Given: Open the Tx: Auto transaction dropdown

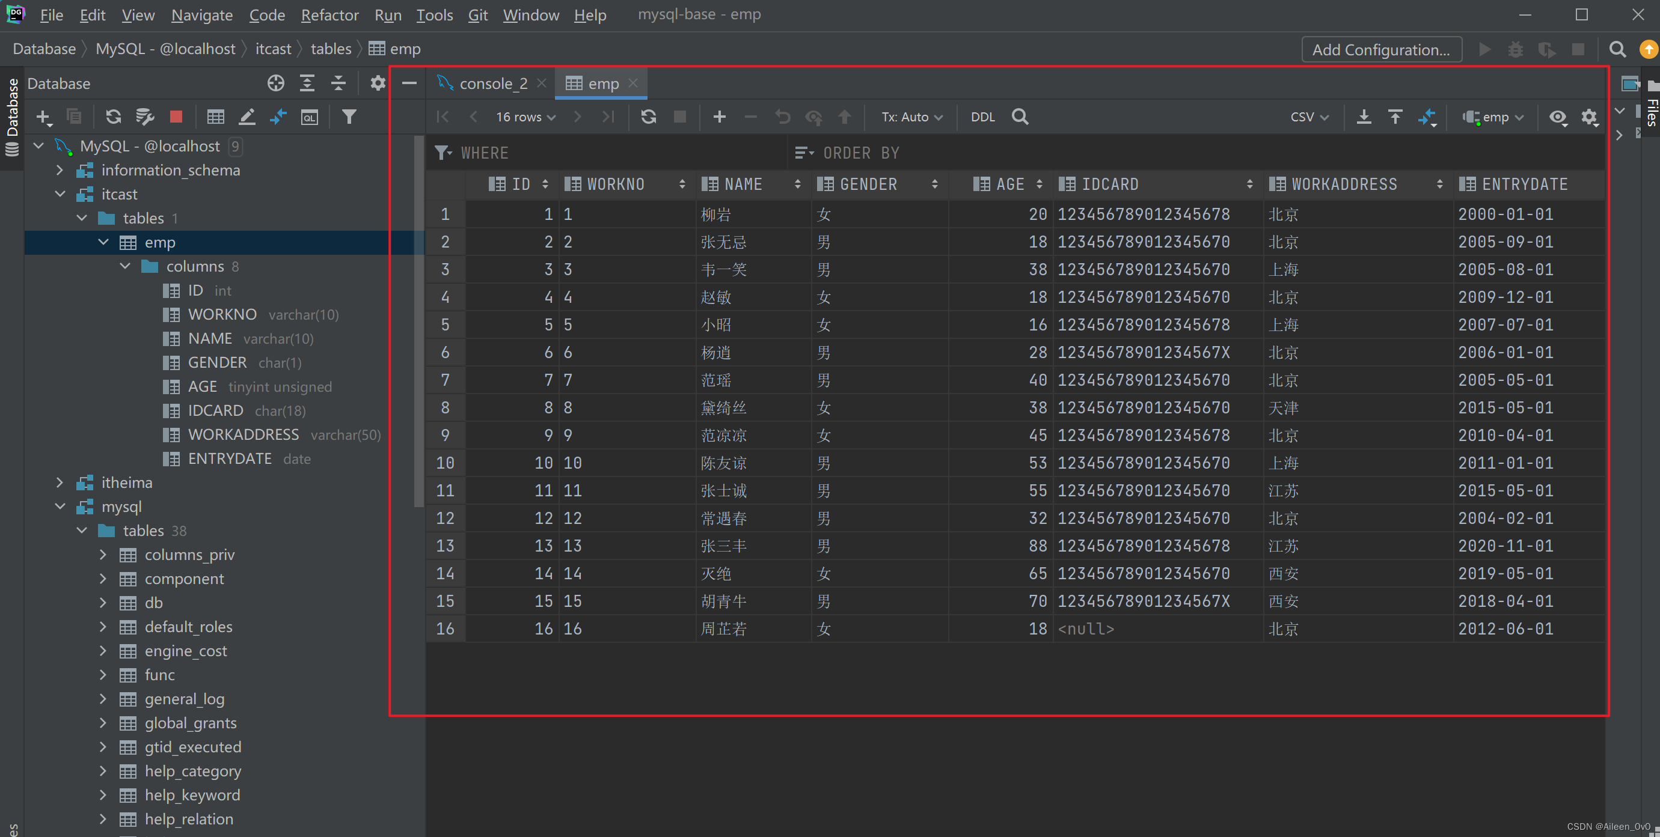Looking at the screenshot, I should coord(911,117).
